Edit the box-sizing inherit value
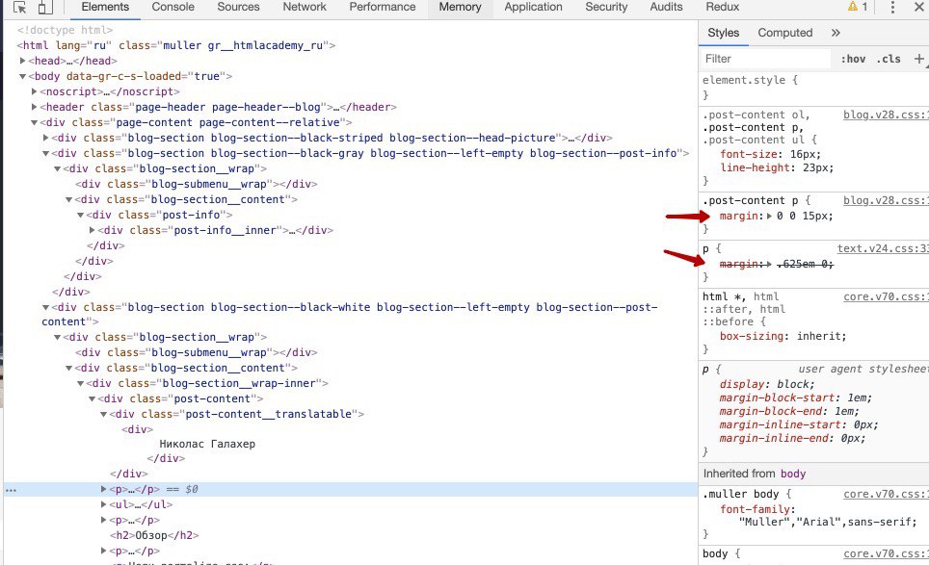 pos(821,336)
